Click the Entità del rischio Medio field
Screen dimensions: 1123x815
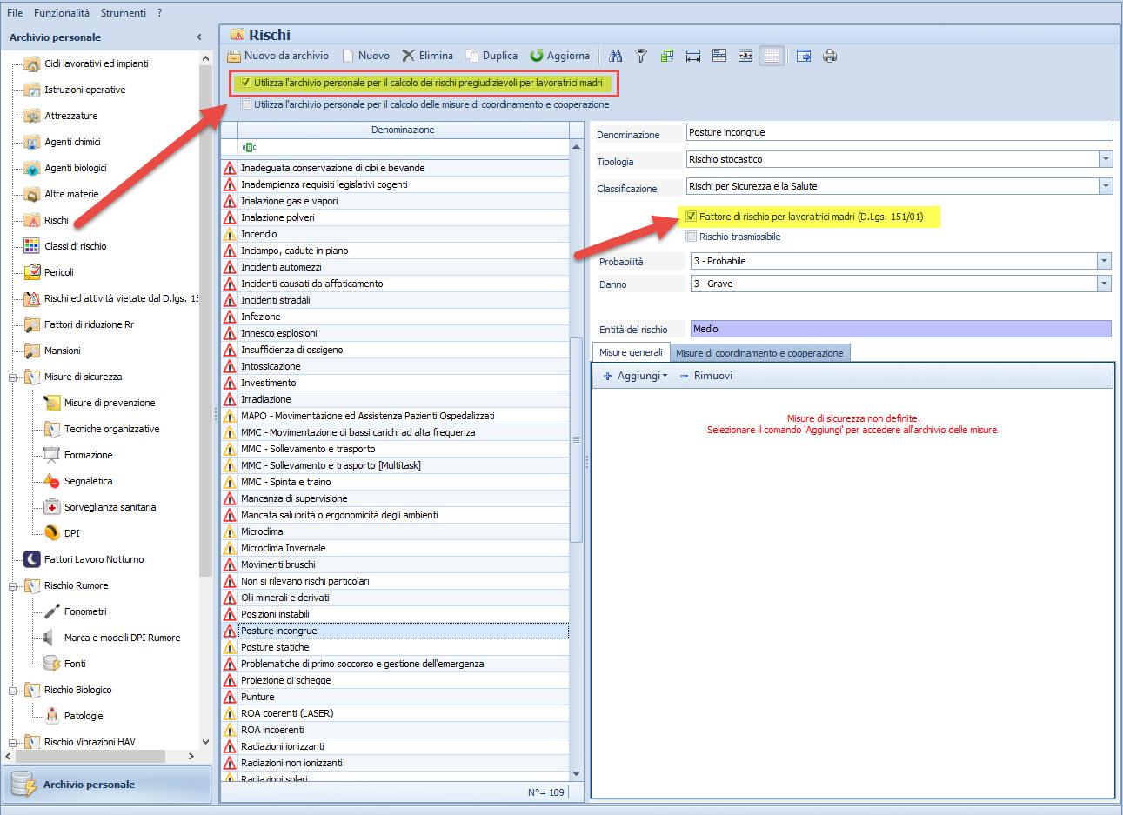[901, 329]
